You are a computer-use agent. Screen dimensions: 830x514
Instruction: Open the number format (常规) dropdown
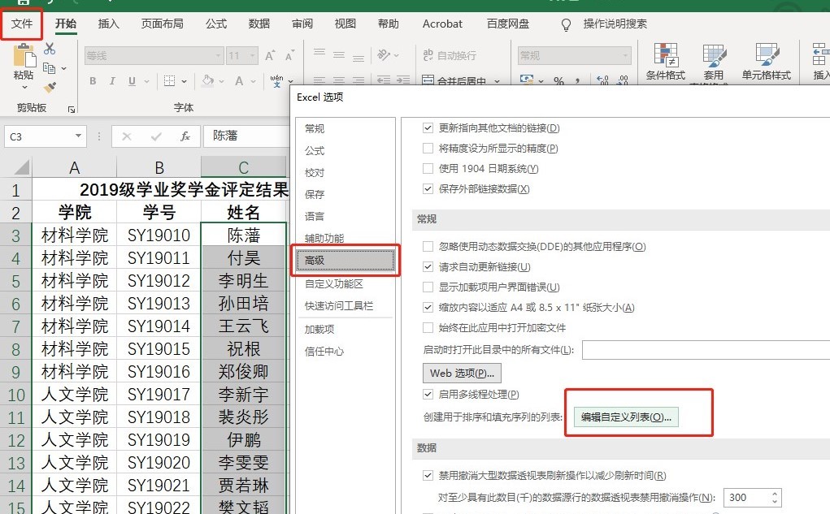[626, 55]
